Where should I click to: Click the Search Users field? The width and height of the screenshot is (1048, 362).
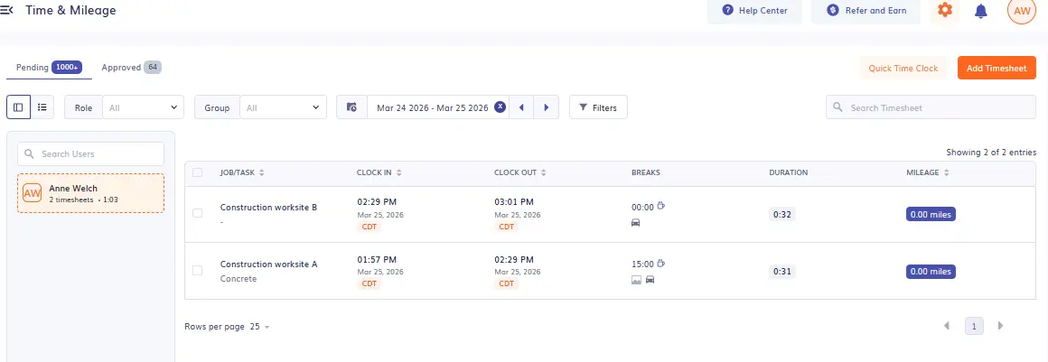(90, 153)
